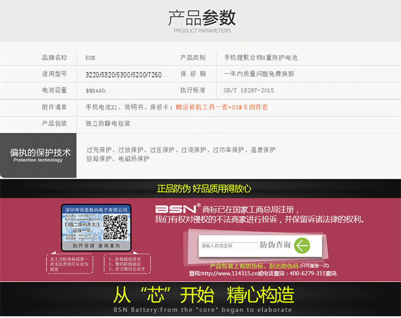The height and width of the screenshot is (318, 401).
Task: Click the 3220/5320/5300/5200/7260 compatible models text
Action: (x=124, y=74)
